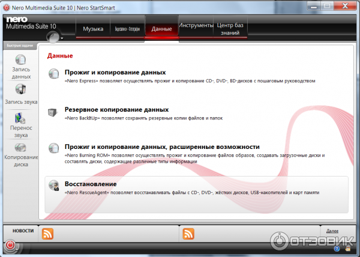Click the Nero RescueAgent recovery icon
This screenshot has height=257, width=360.
click(x=53, y=186)
